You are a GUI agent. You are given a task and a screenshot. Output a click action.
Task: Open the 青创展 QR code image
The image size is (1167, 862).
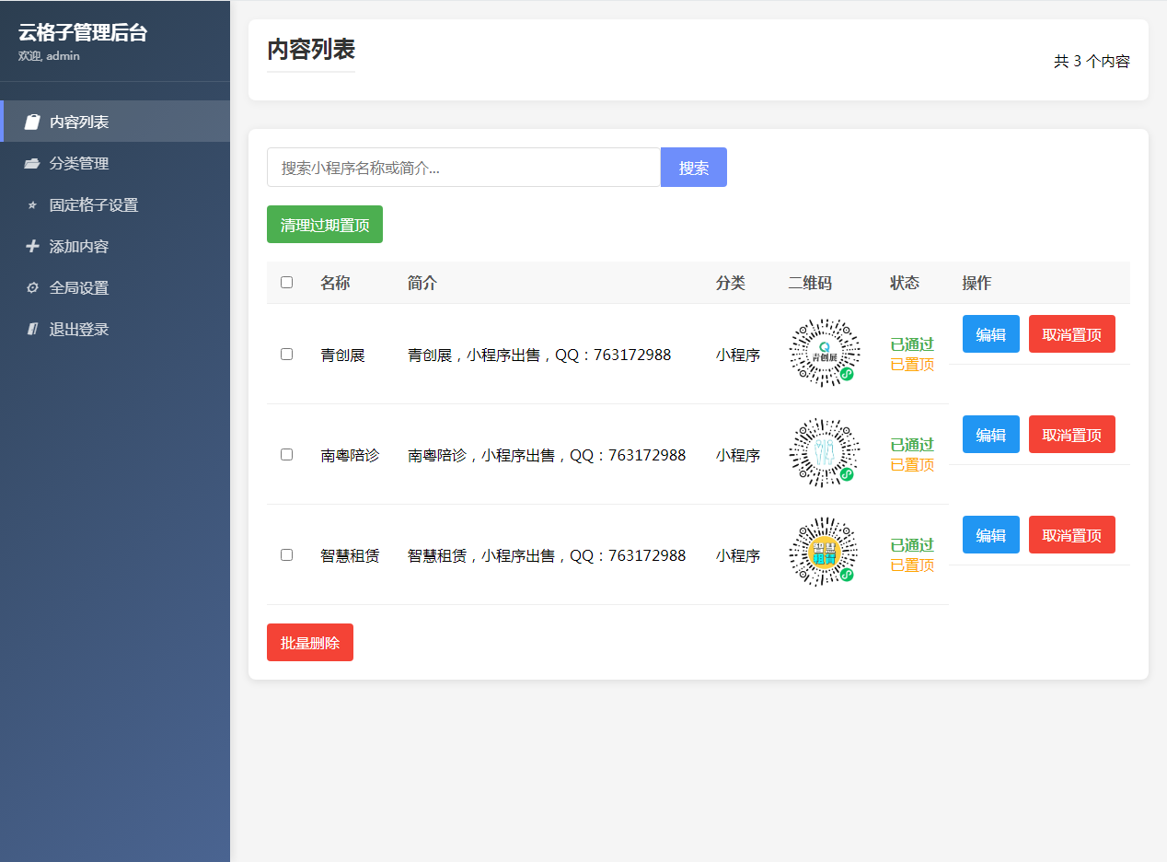(x=824, y=354)
